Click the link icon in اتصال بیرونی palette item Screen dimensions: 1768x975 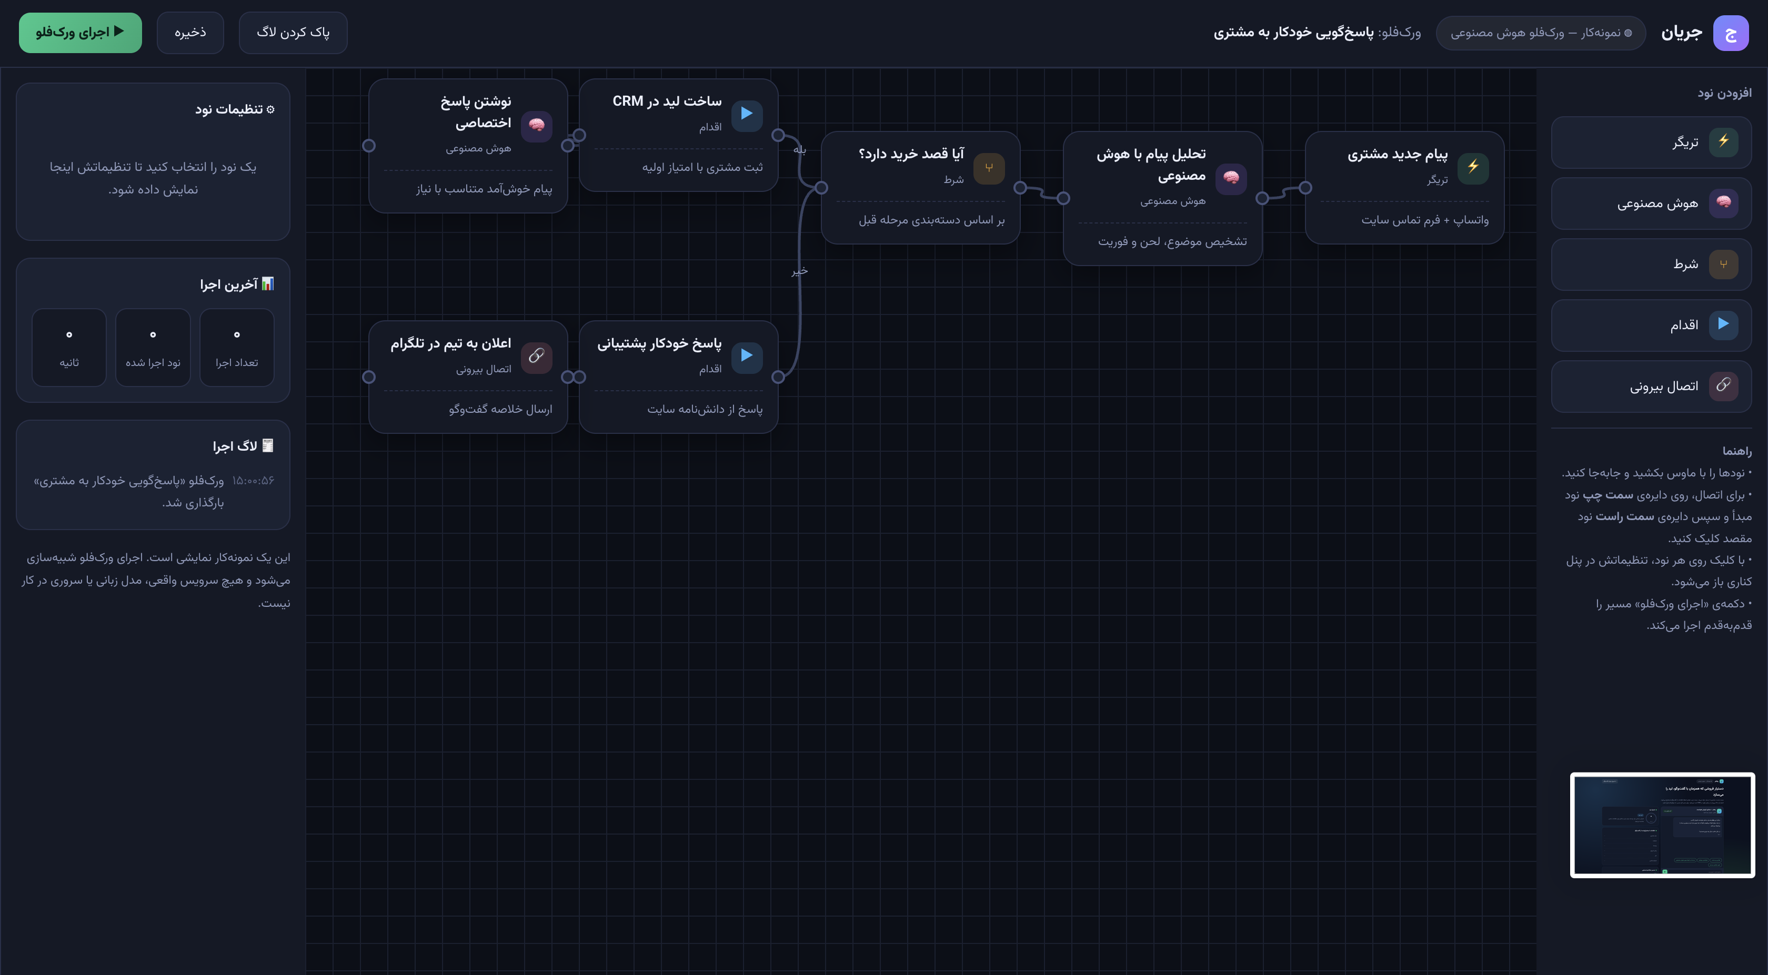click(1723, 385)
